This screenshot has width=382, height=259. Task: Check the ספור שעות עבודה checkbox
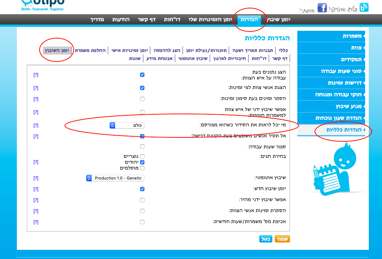pos(142,147)
